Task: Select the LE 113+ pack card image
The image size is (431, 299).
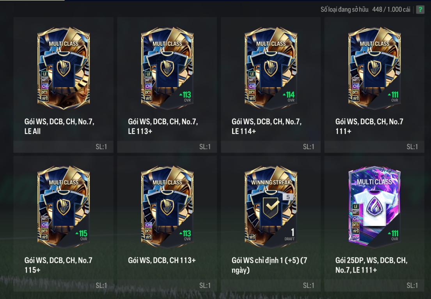Action: click(167, 68)
